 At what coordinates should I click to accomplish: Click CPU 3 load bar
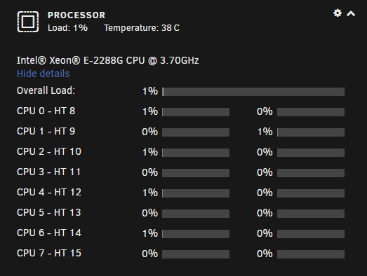[x=196, y=173]
